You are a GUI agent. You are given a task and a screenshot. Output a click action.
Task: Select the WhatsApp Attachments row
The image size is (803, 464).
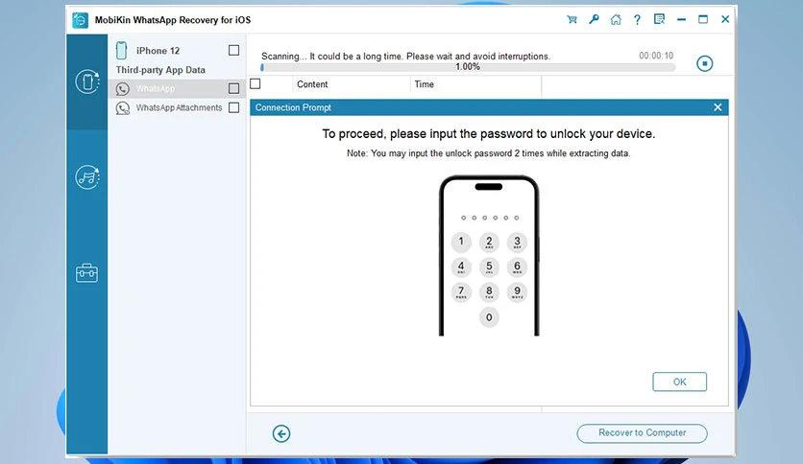tap(177, 107)
